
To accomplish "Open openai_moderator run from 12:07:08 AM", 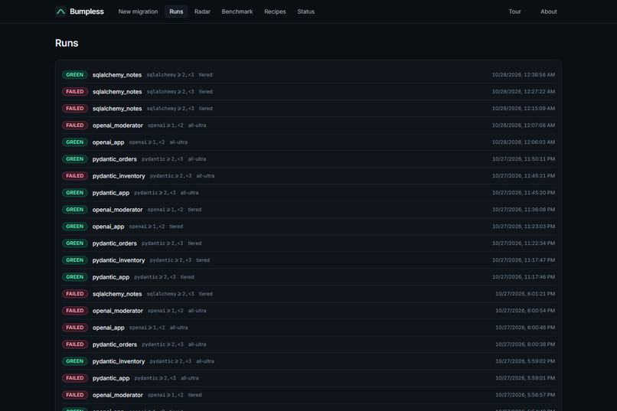I will (308, 126).
